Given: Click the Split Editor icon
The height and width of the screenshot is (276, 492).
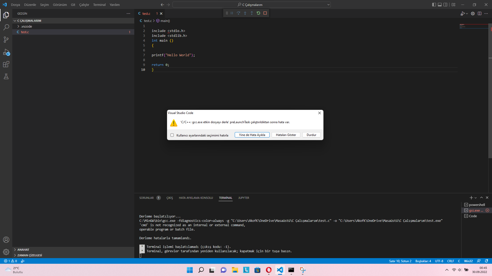Looking at the screenshot, I should tap(479, 14).
